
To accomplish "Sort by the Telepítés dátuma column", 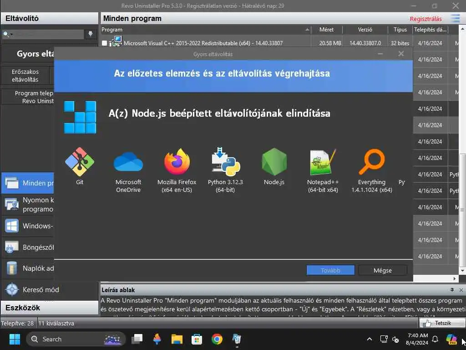I will (x=431, y=30).
